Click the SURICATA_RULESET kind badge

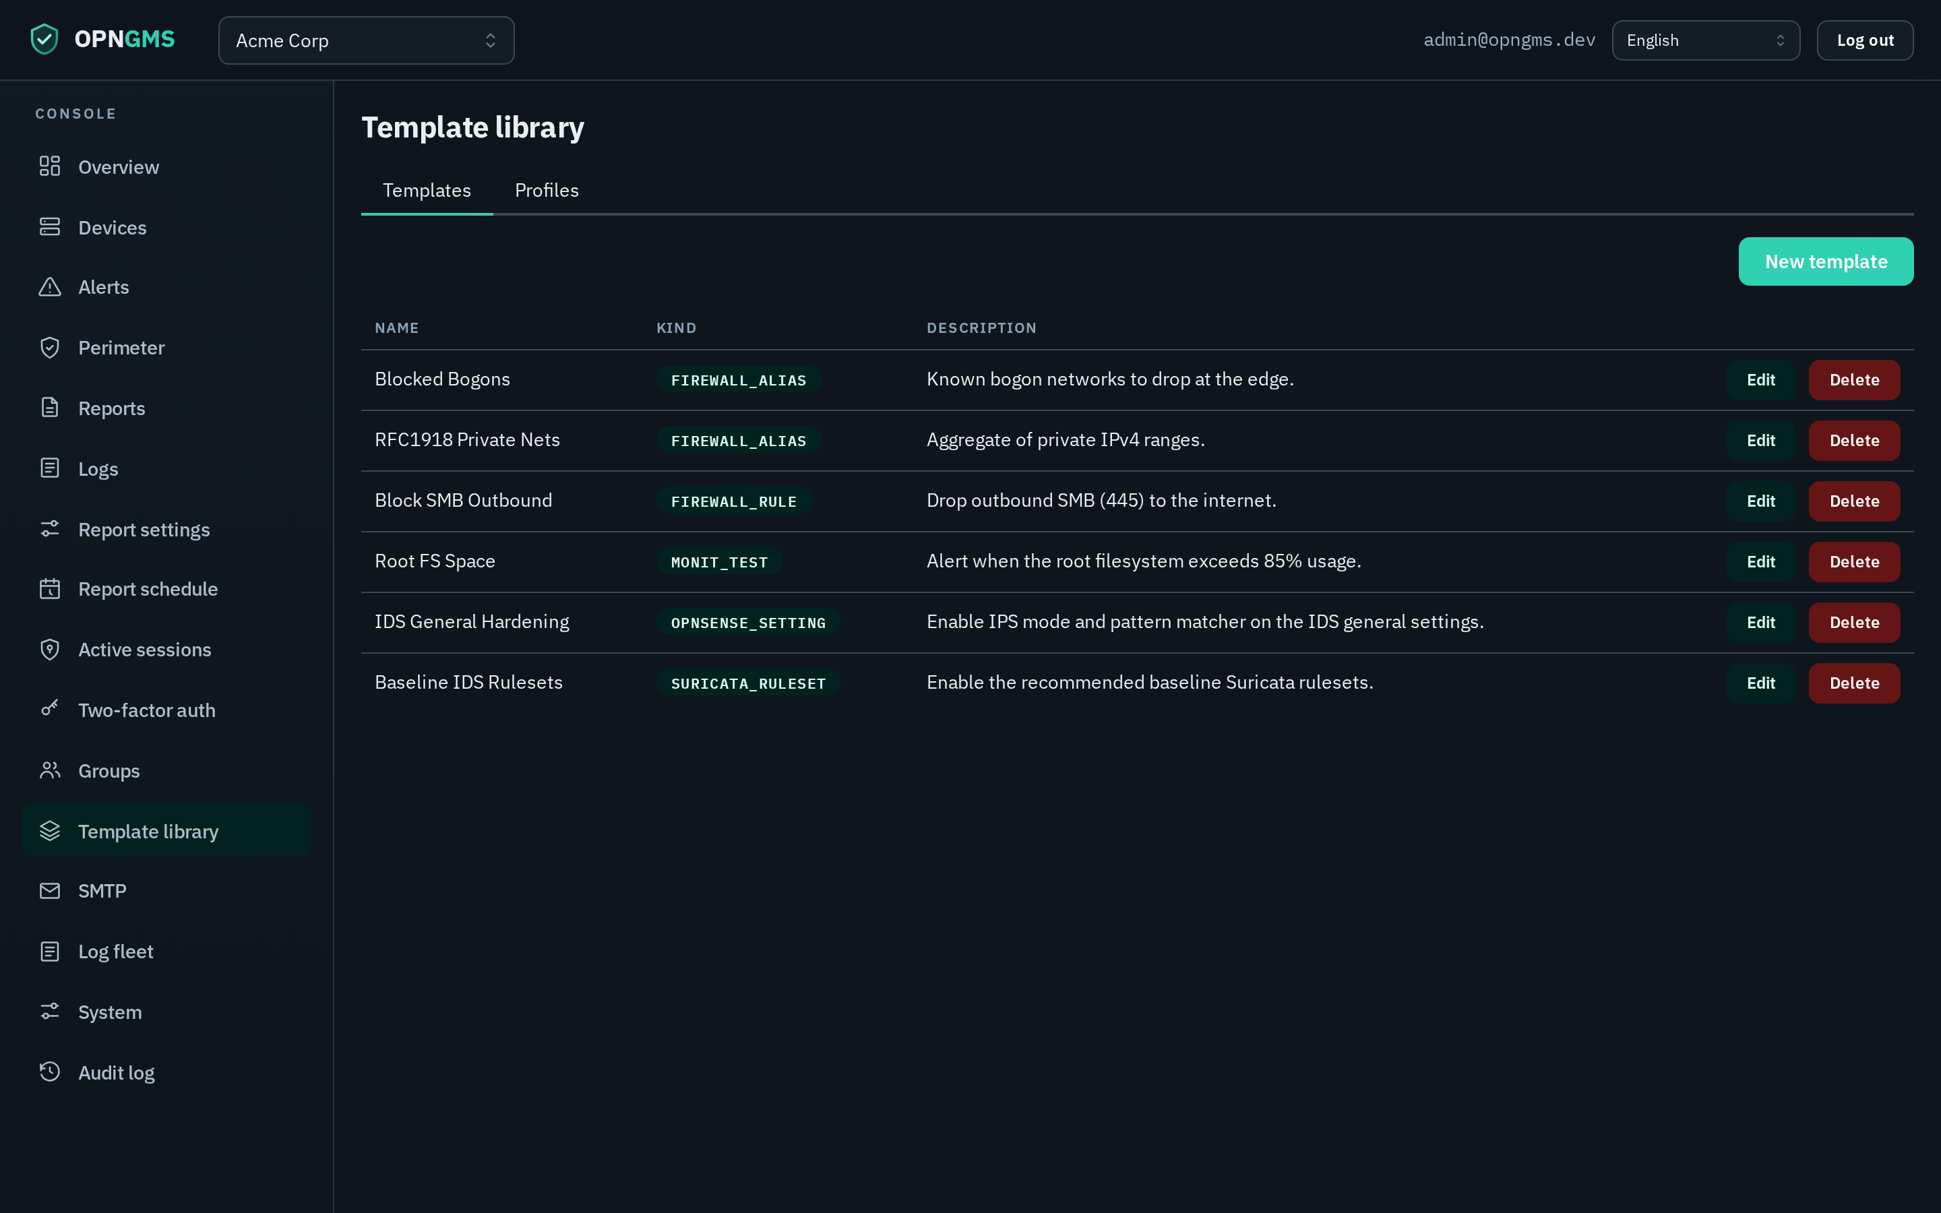tap(748, 683)
